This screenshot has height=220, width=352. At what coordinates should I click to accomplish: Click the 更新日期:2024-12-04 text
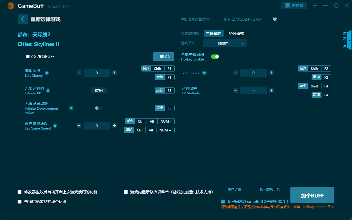(243, 19)
